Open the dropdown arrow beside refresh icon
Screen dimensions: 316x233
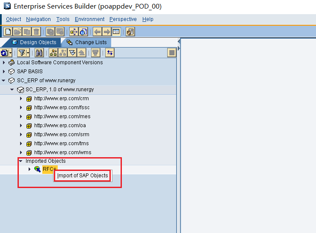tap(10, 53)
